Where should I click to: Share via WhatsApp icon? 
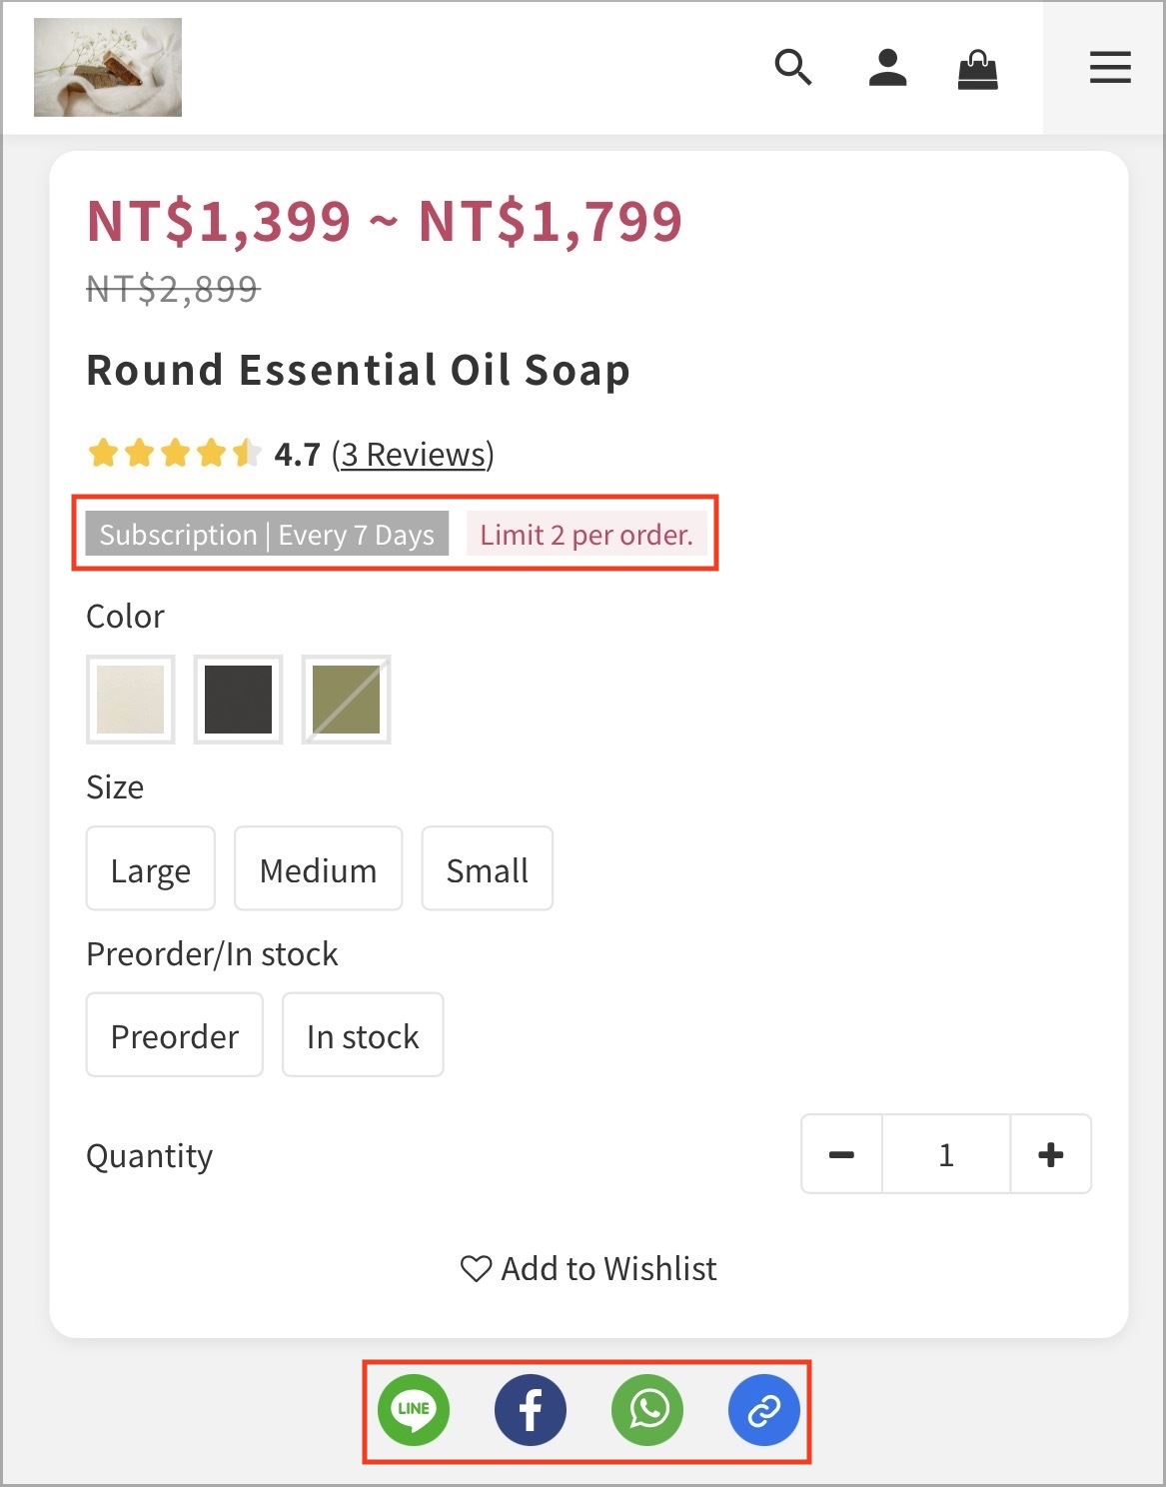(647, 1410)
